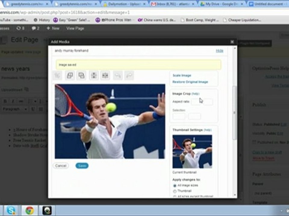Open Easy Green Sale bookmark

tap(72, 20)
